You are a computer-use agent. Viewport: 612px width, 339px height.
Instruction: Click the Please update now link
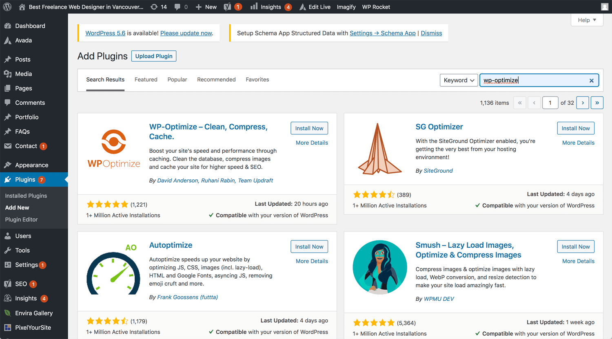186,33
